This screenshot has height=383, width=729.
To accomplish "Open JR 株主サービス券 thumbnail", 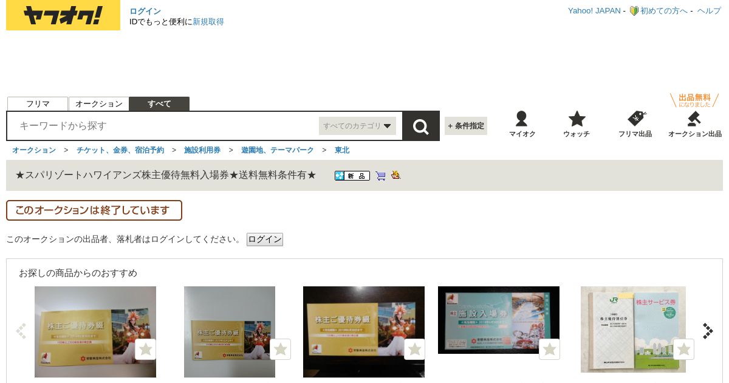I will pyautogui.click(x=633, y=330).
